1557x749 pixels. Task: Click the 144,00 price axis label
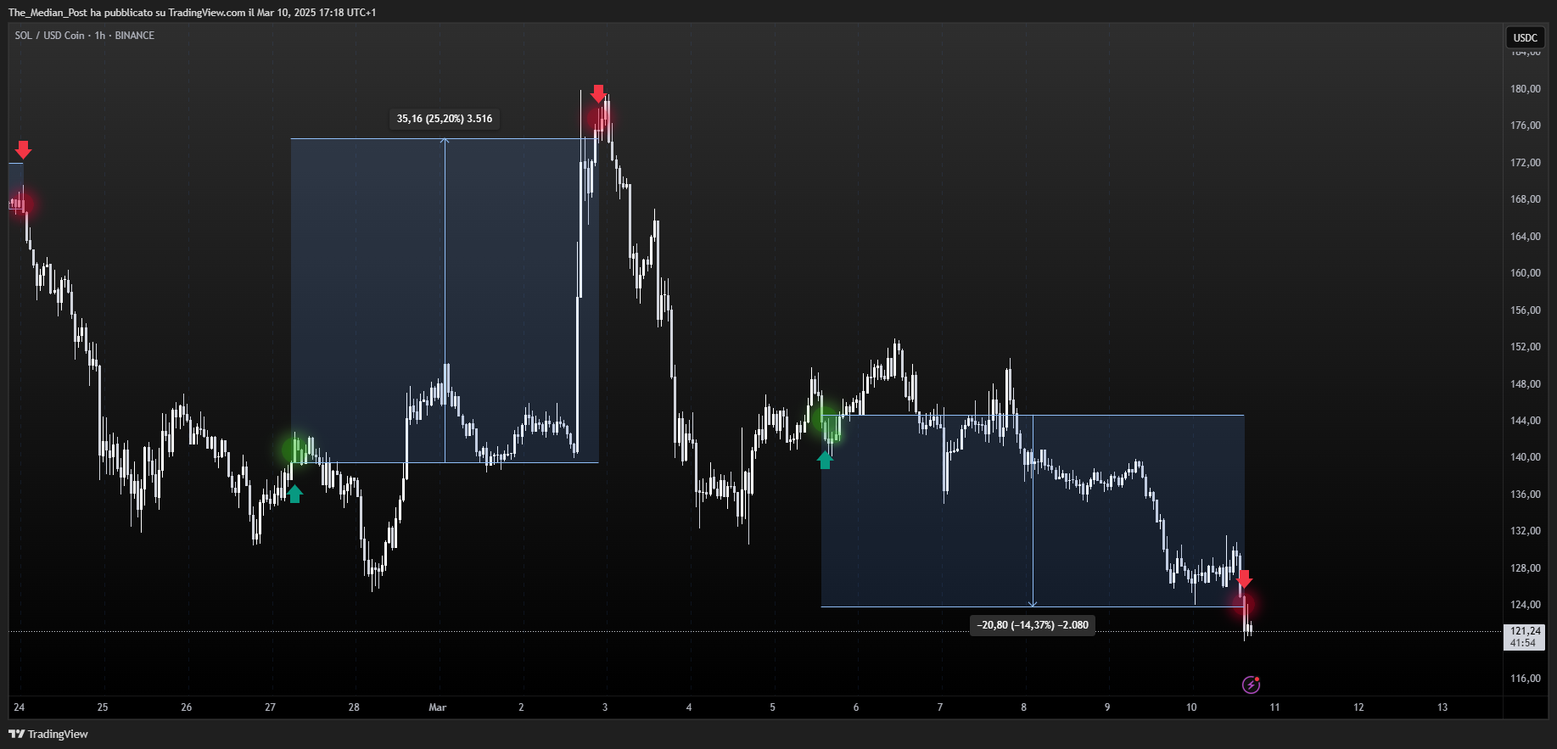pos(1525,421)
